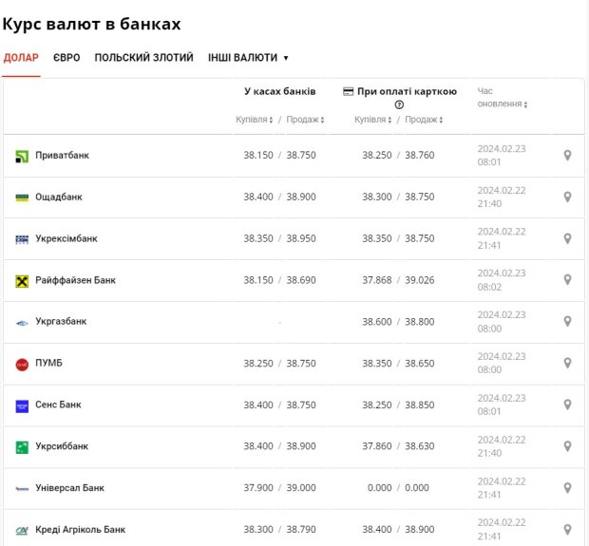
Task: Click the ПУМБ red logo icon
Action: [22, 364]
